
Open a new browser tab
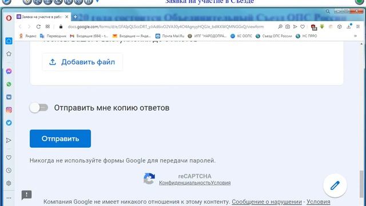75,17
